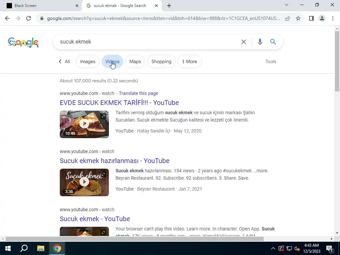This screenshot has height=255, width=340.
Task: Play the 3:36 Beyran Restaurant thumbnail
Action: coord(84,182)
